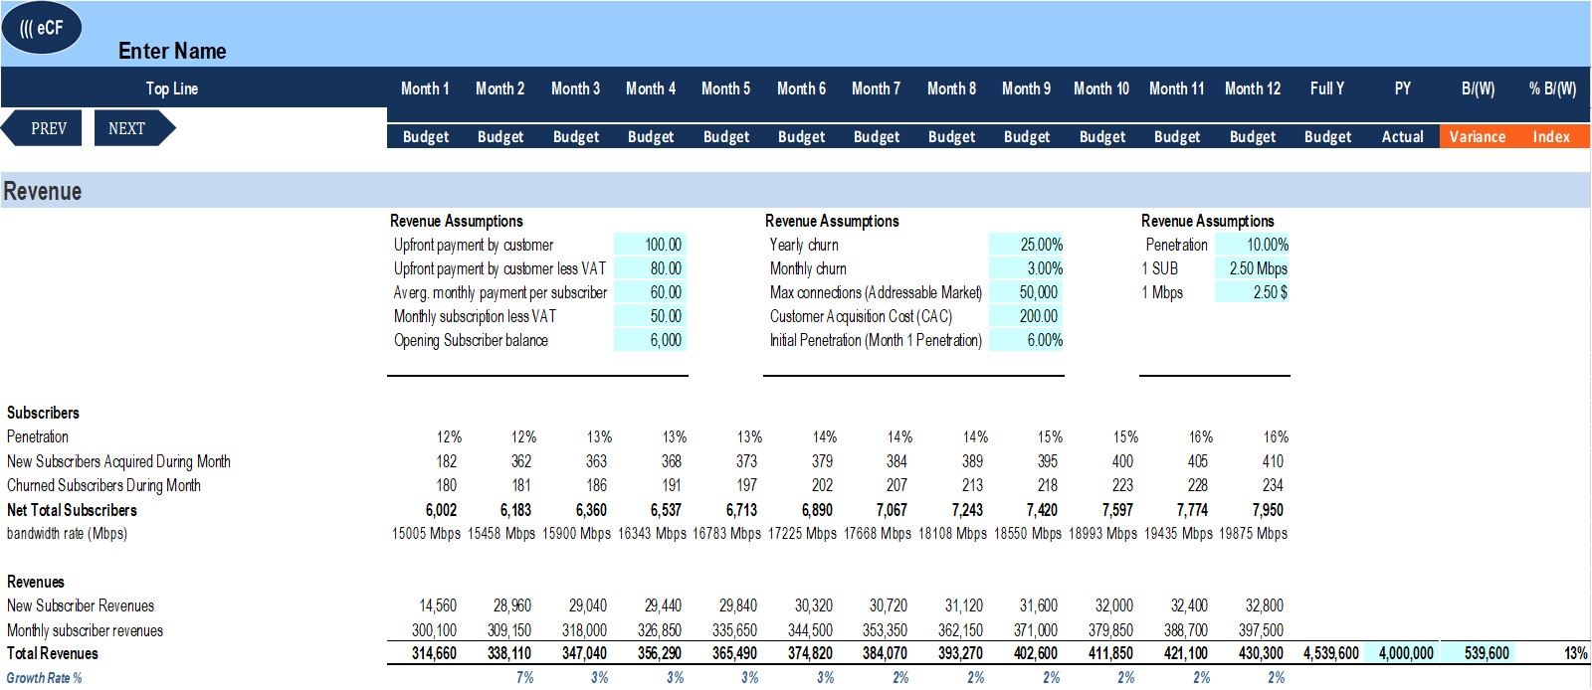Edit Monthly subscription less VAT value 50.00
This screenshot has width=1592, height=690.
[x=651, y=316]
